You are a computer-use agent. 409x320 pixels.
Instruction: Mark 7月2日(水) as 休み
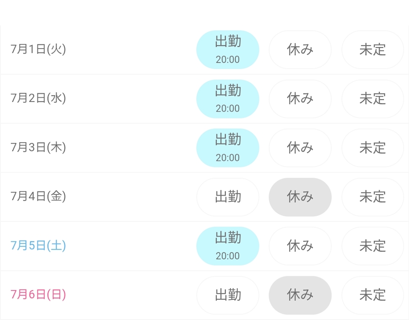(x=300, y=99)
